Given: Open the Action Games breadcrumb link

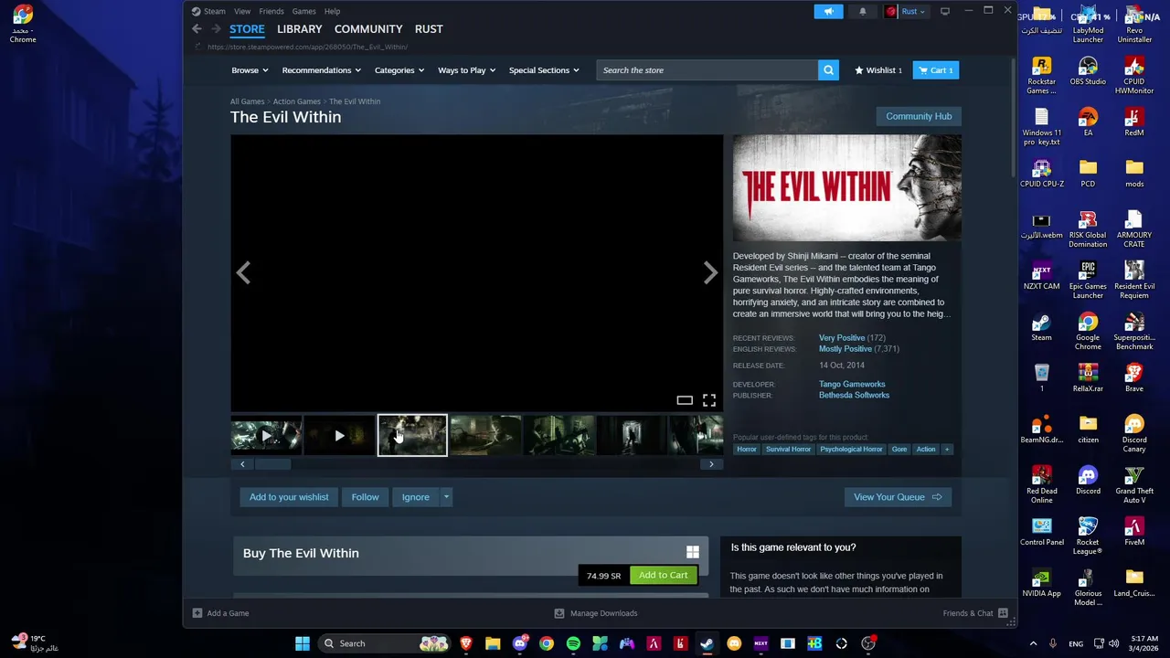Looking at the screenshot, I should pos(296,101).
